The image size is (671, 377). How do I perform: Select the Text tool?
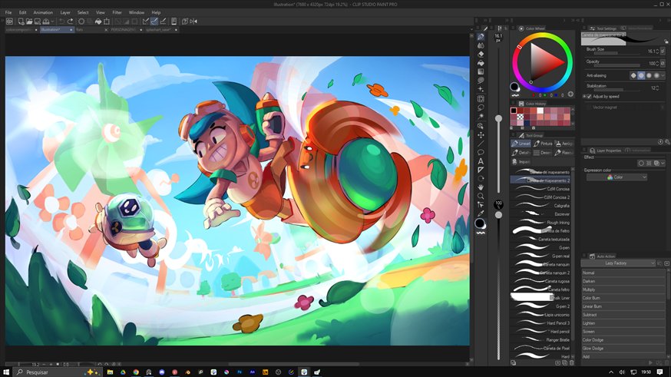click(x=481, y=161)
